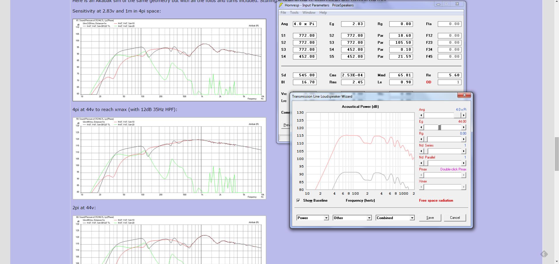Click the right arrow of the Eg slider

463,127
